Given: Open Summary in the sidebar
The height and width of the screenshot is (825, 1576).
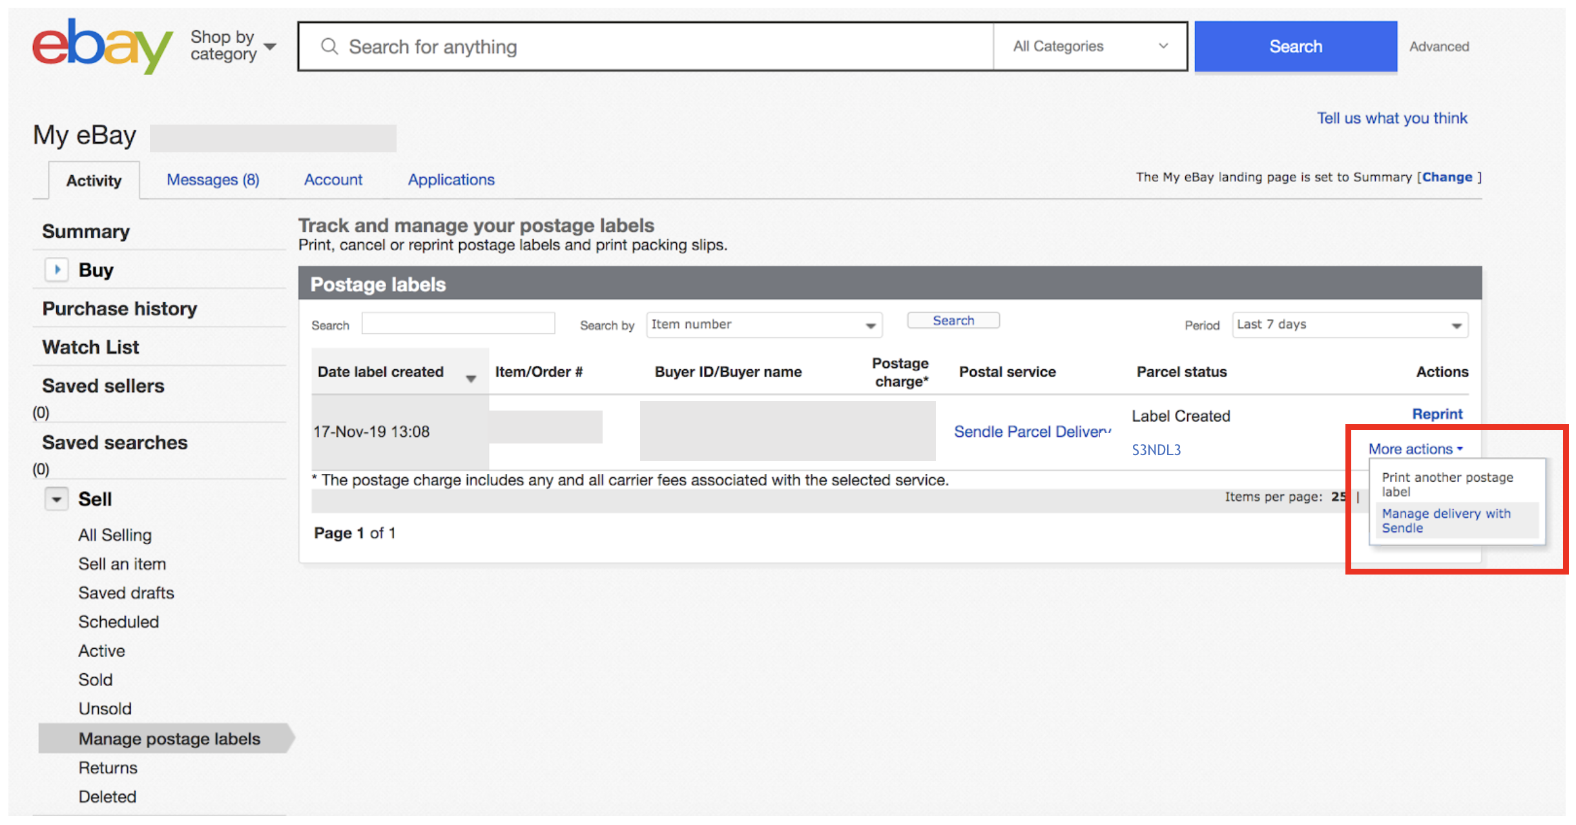Looking at the screenshot, I should point(86,231).
